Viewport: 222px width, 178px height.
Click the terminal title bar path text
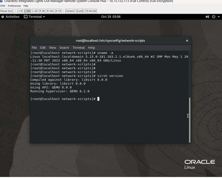click(110, 41)
